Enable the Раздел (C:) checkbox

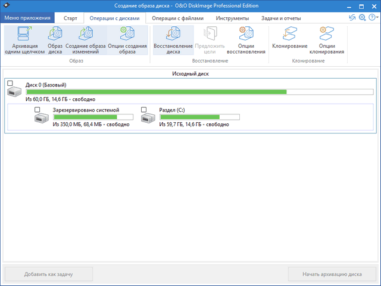point(144,110)
